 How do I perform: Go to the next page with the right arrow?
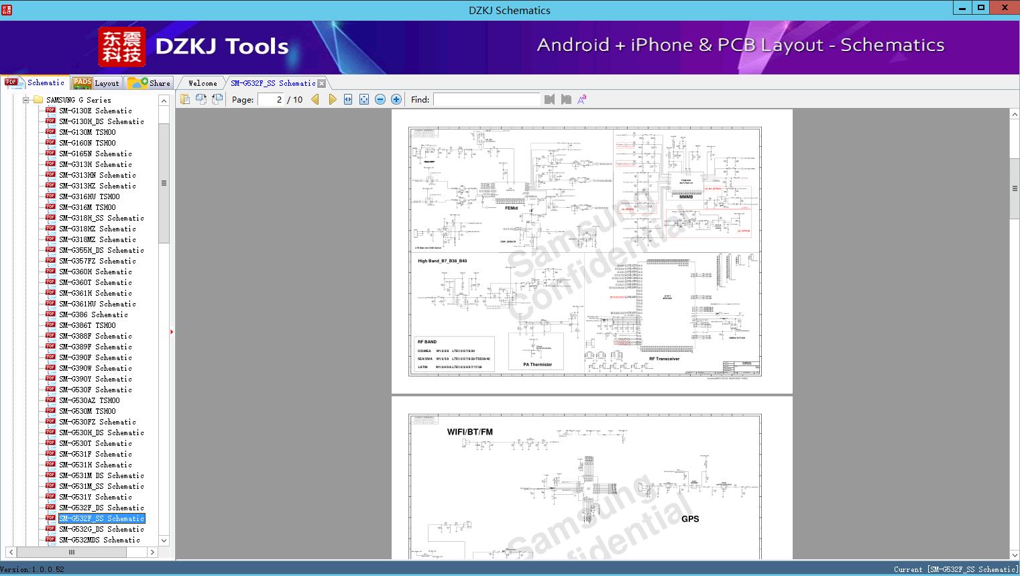click(332, 99)
